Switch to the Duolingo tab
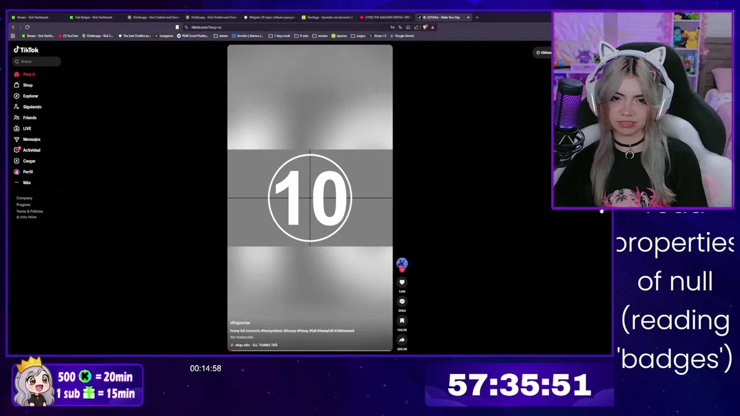740x416 pixels. [327, 17]
